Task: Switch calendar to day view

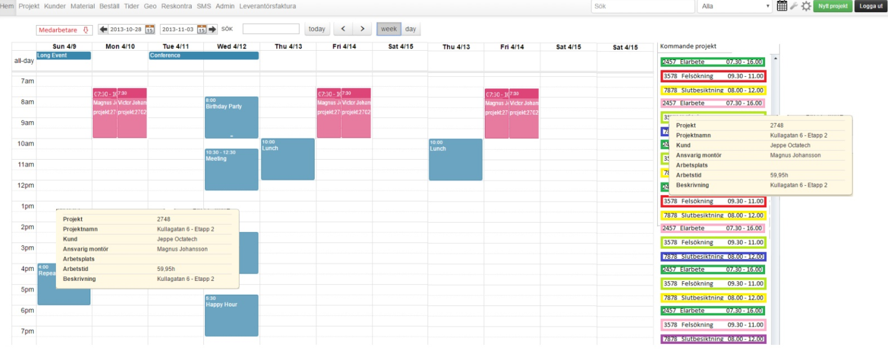Action: tap(411, 29)
